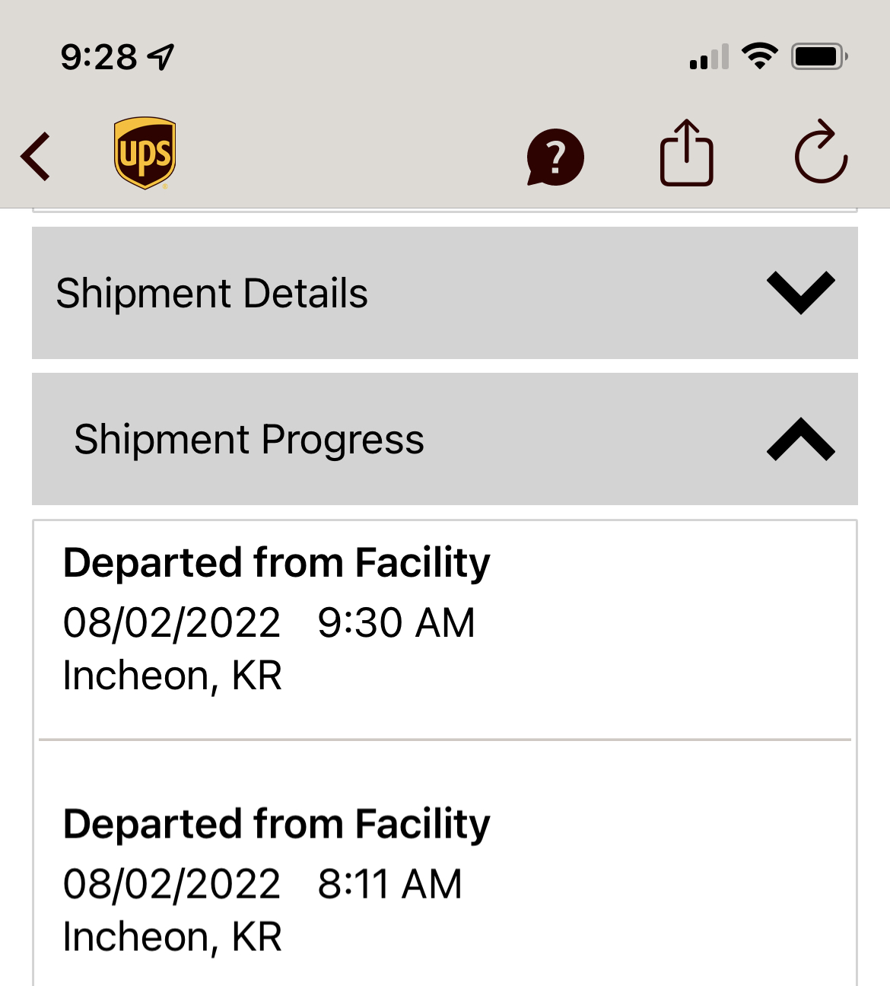Tap the UPS shield logo
This screenshot has width=890, height=986.
(145, 153)
